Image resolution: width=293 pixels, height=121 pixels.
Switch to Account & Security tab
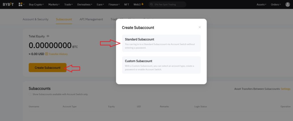point(35,19)
